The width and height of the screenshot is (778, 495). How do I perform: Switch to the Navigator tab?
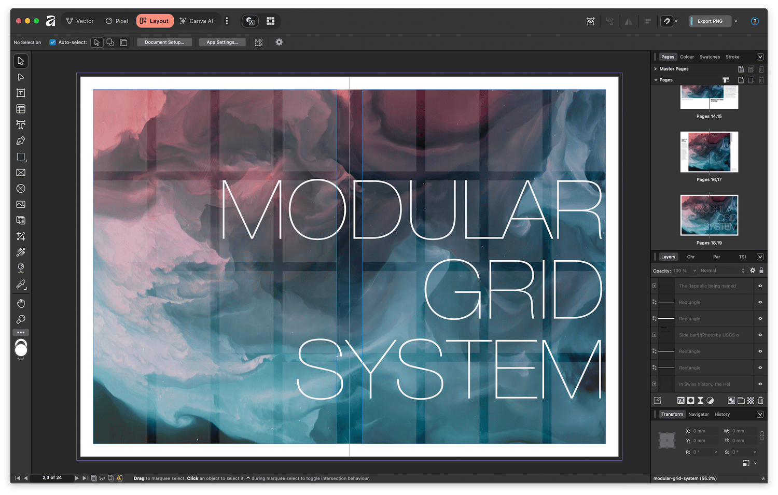pos(698,414)
